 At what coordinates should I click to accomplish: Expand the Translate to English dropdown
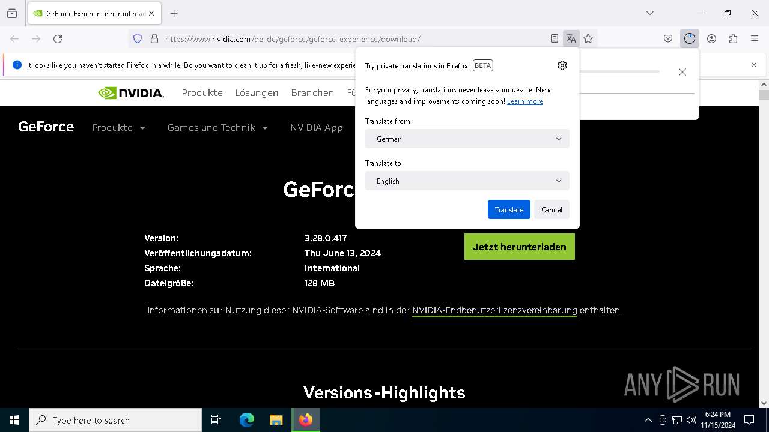(467, 181)
